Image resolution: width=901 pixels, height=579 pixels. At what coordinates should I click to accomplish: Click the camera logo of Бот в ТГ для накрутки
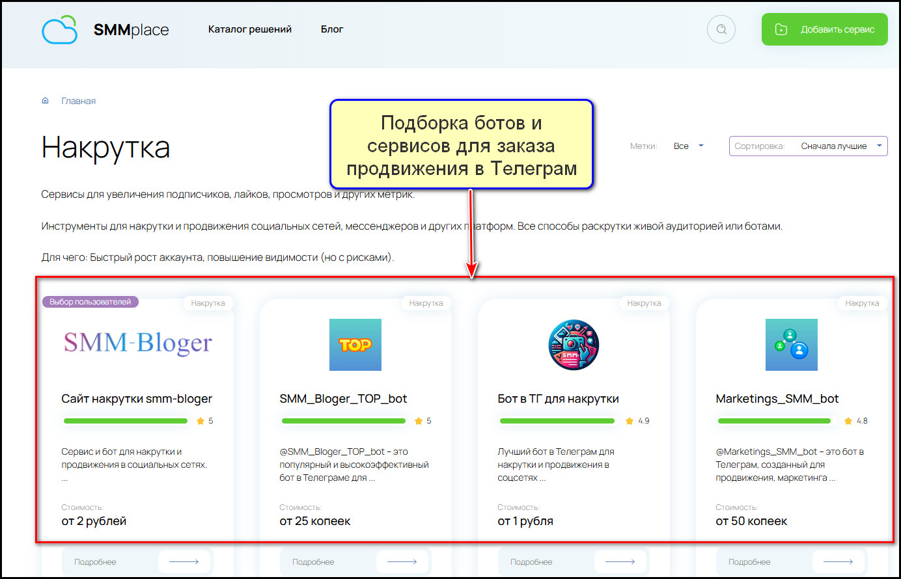pos(574,344)
